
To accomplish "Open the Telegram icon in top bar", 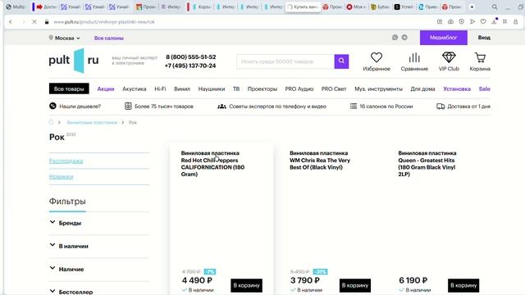I will [x=404, y=38].
